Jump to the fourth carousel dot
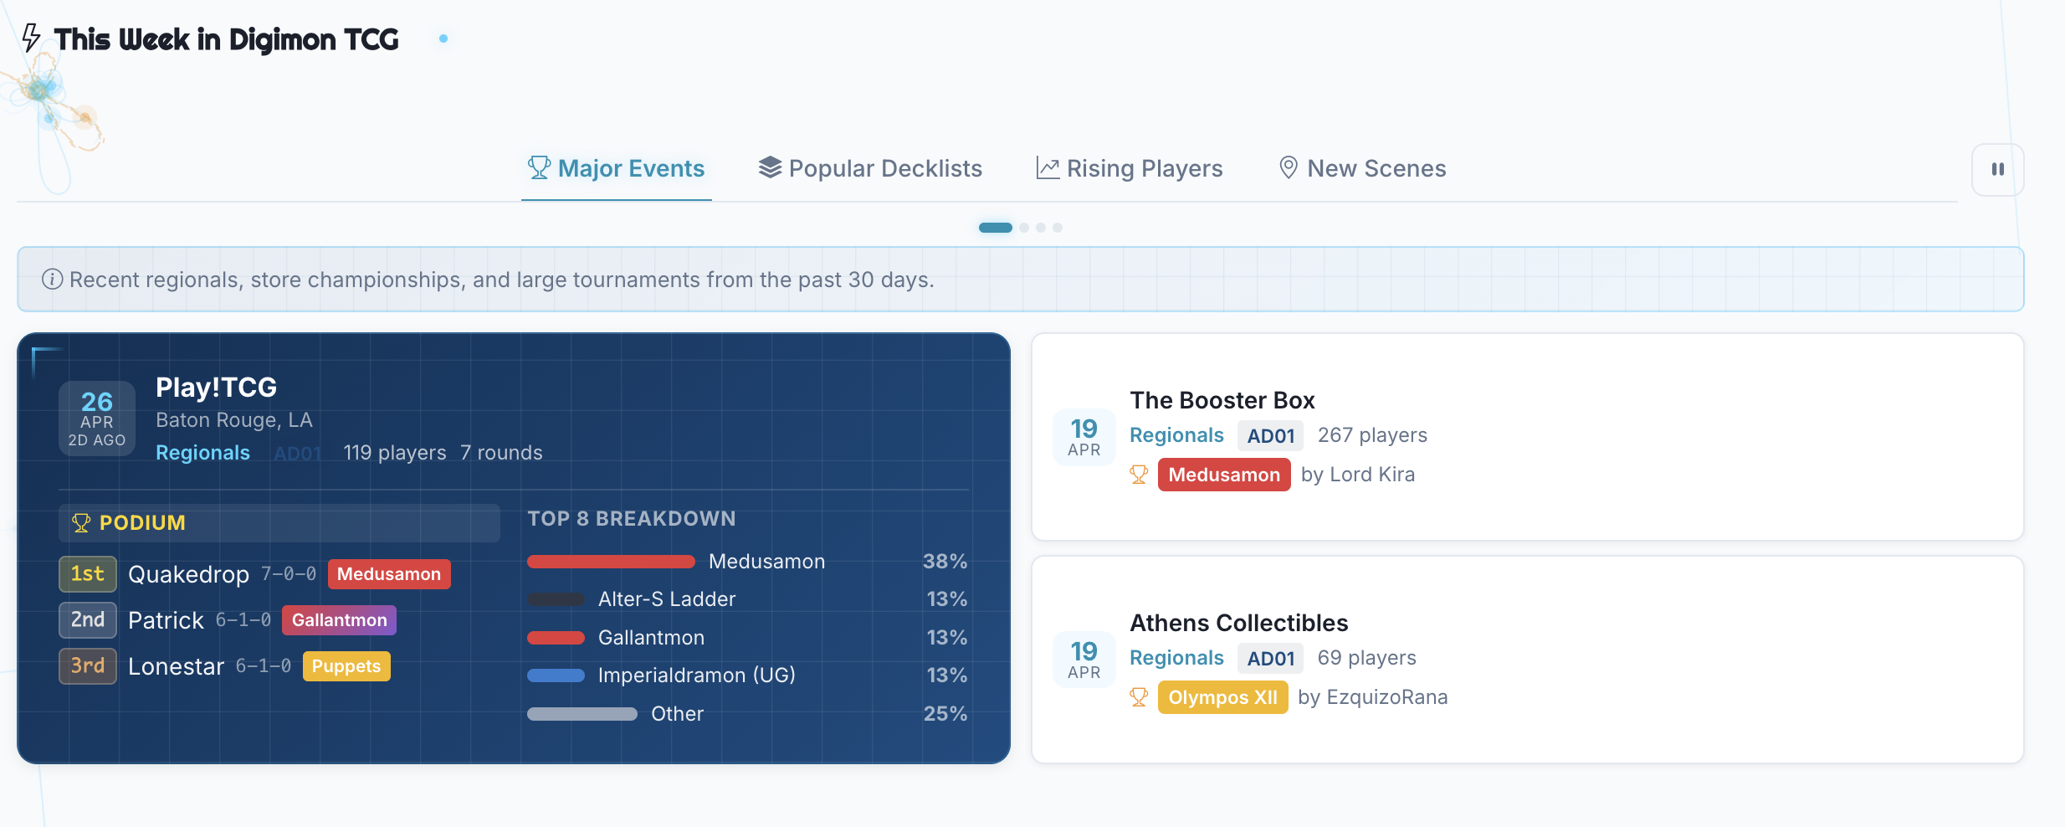Viewport: 2065px width, 827px height. click(x=1058, y=228)
